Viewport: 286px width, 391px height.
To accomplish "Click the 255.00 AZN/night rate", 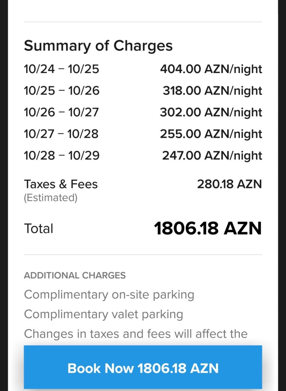I will coord(211,134).
